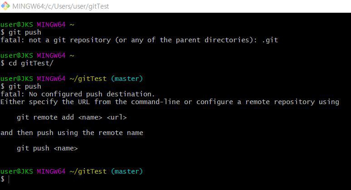Click the cyan '(master)' in the last prompt
This screenshot has height=190, width=351.
point(127,172)
